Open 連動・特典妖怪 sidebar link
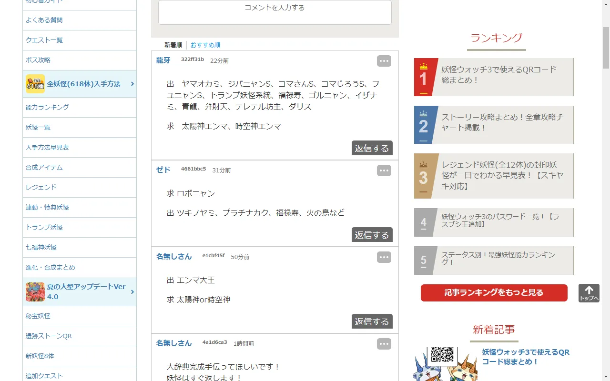The image size is (610, 381). 80,207
